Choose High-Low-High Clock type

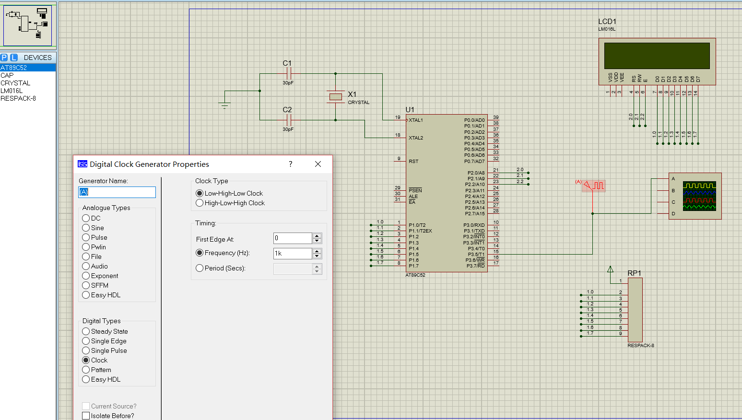click(200, 203)
